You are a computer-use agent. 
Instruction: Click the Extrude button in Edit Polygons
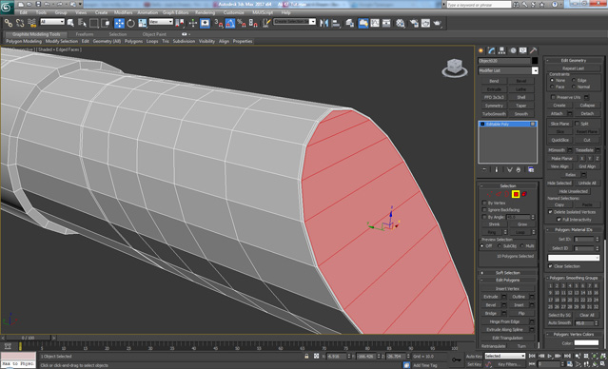coord(491,297)
